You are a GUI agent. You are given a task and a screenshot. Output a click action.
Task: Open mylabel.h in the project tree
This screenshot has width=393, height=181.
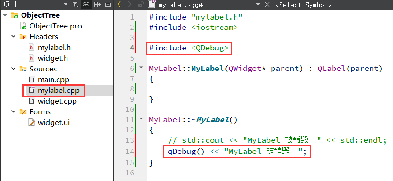tap(54, 48)
